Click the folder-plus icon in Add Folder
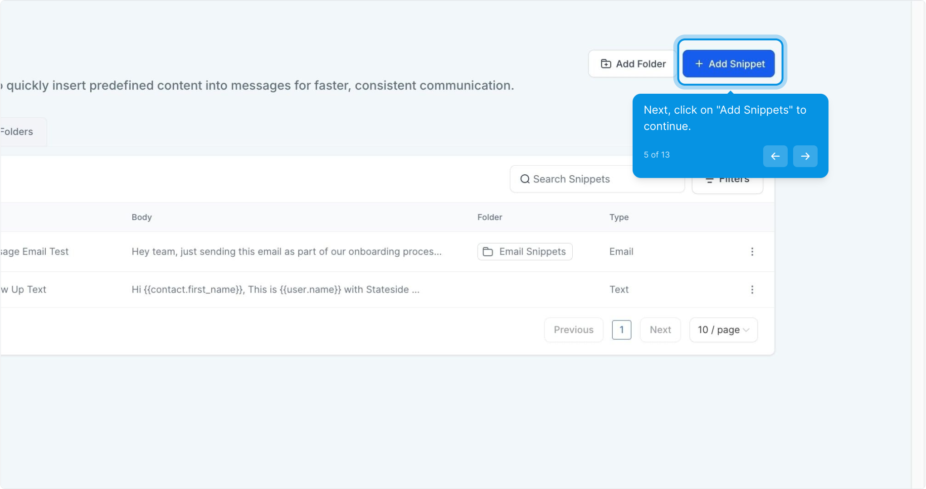This screenshot has height=489, width=926. pyautogui.click(x=606, y=64)
